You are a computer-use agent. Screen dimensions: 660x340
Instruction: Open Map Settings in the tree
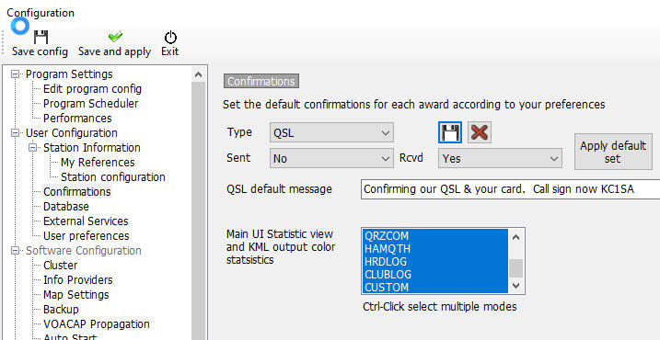point(75,295)
